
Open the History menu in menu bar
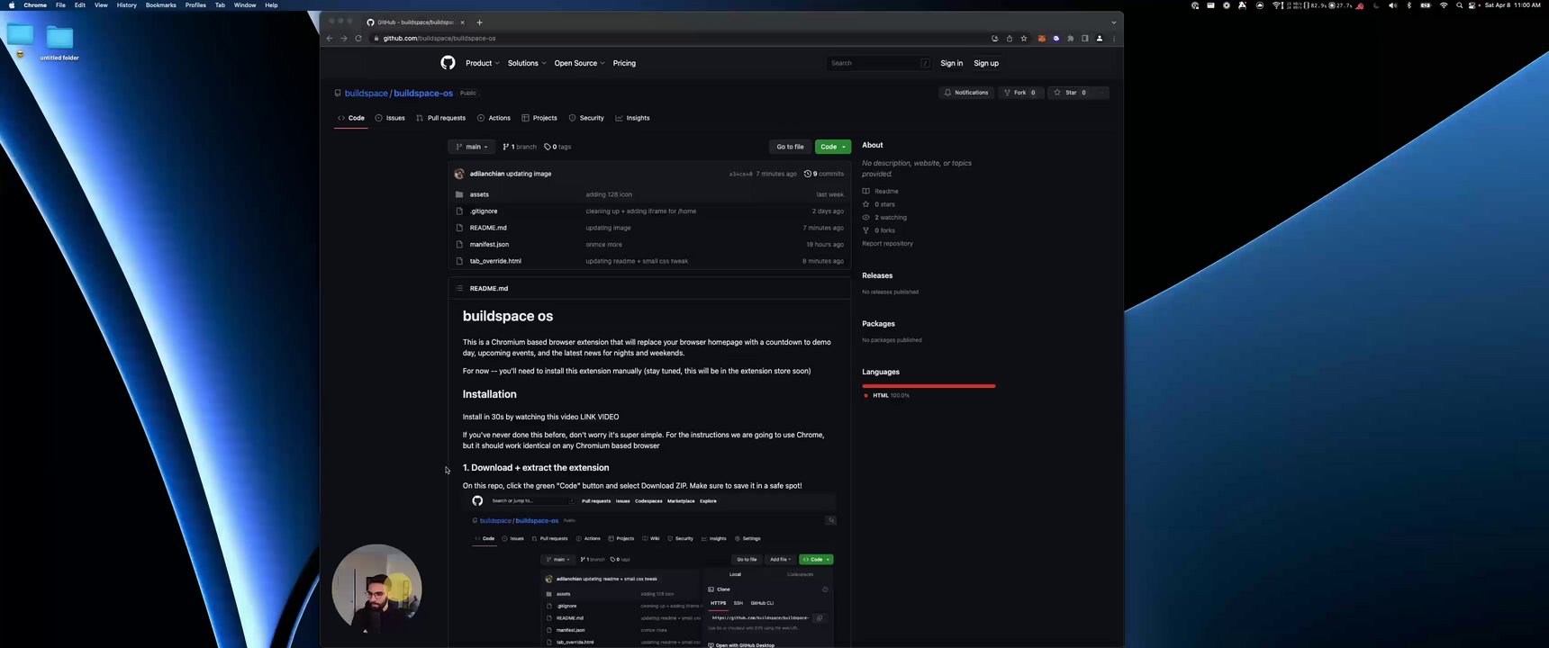[x=127, y=5]
